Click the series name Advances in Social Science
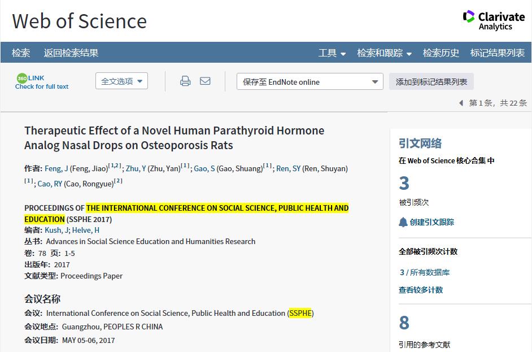The height and width of the screenshot is (352, 532). (151, 241)
